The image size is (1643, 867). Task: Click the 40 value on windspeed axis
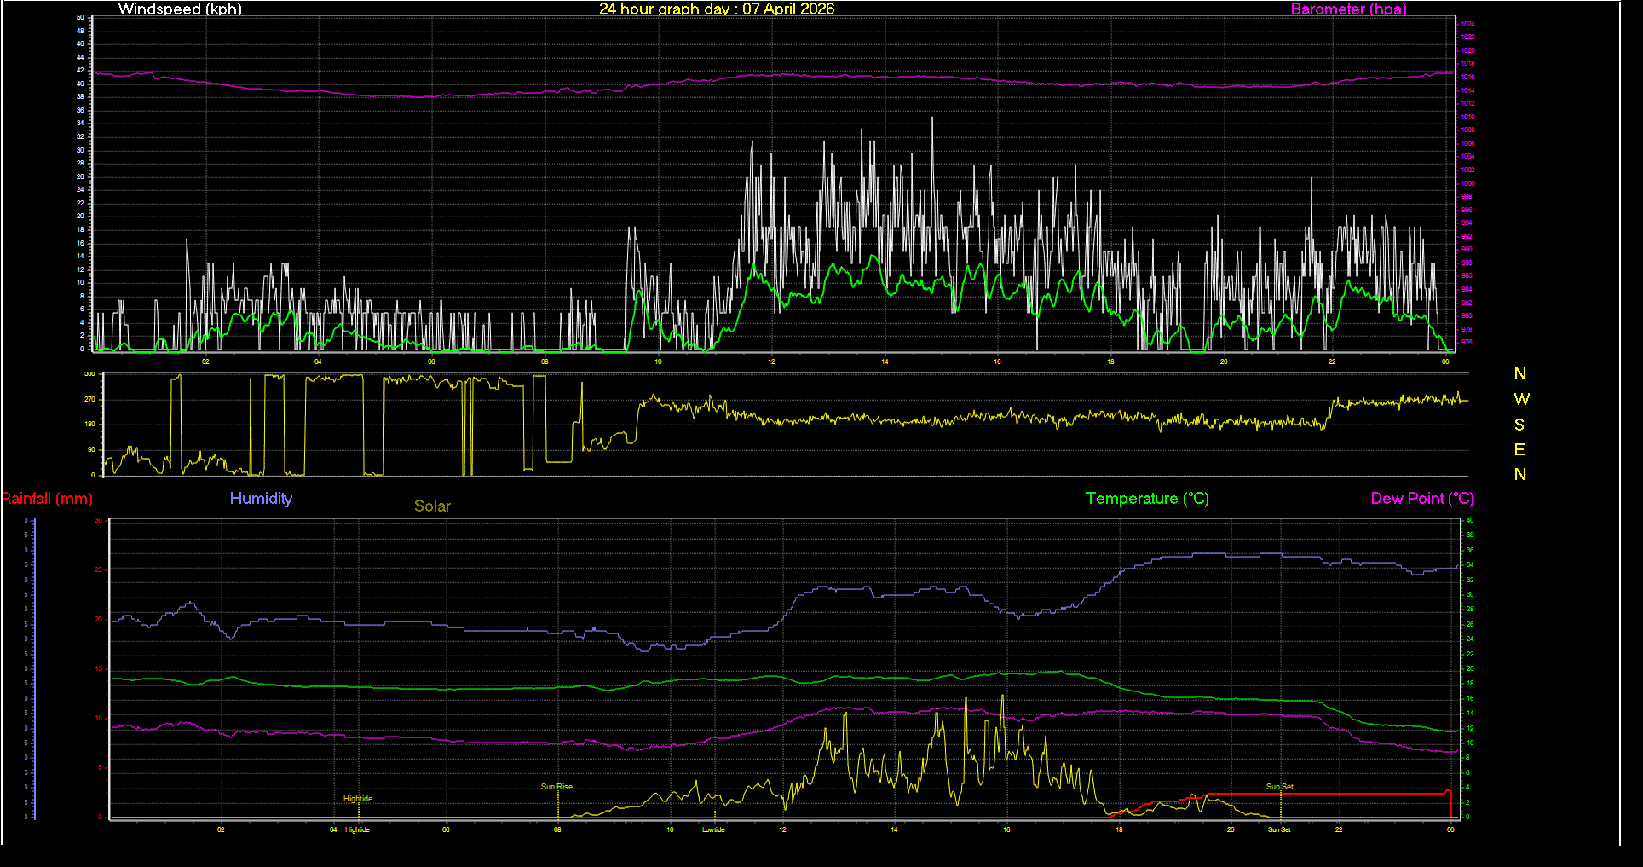[x=81, y=84]
